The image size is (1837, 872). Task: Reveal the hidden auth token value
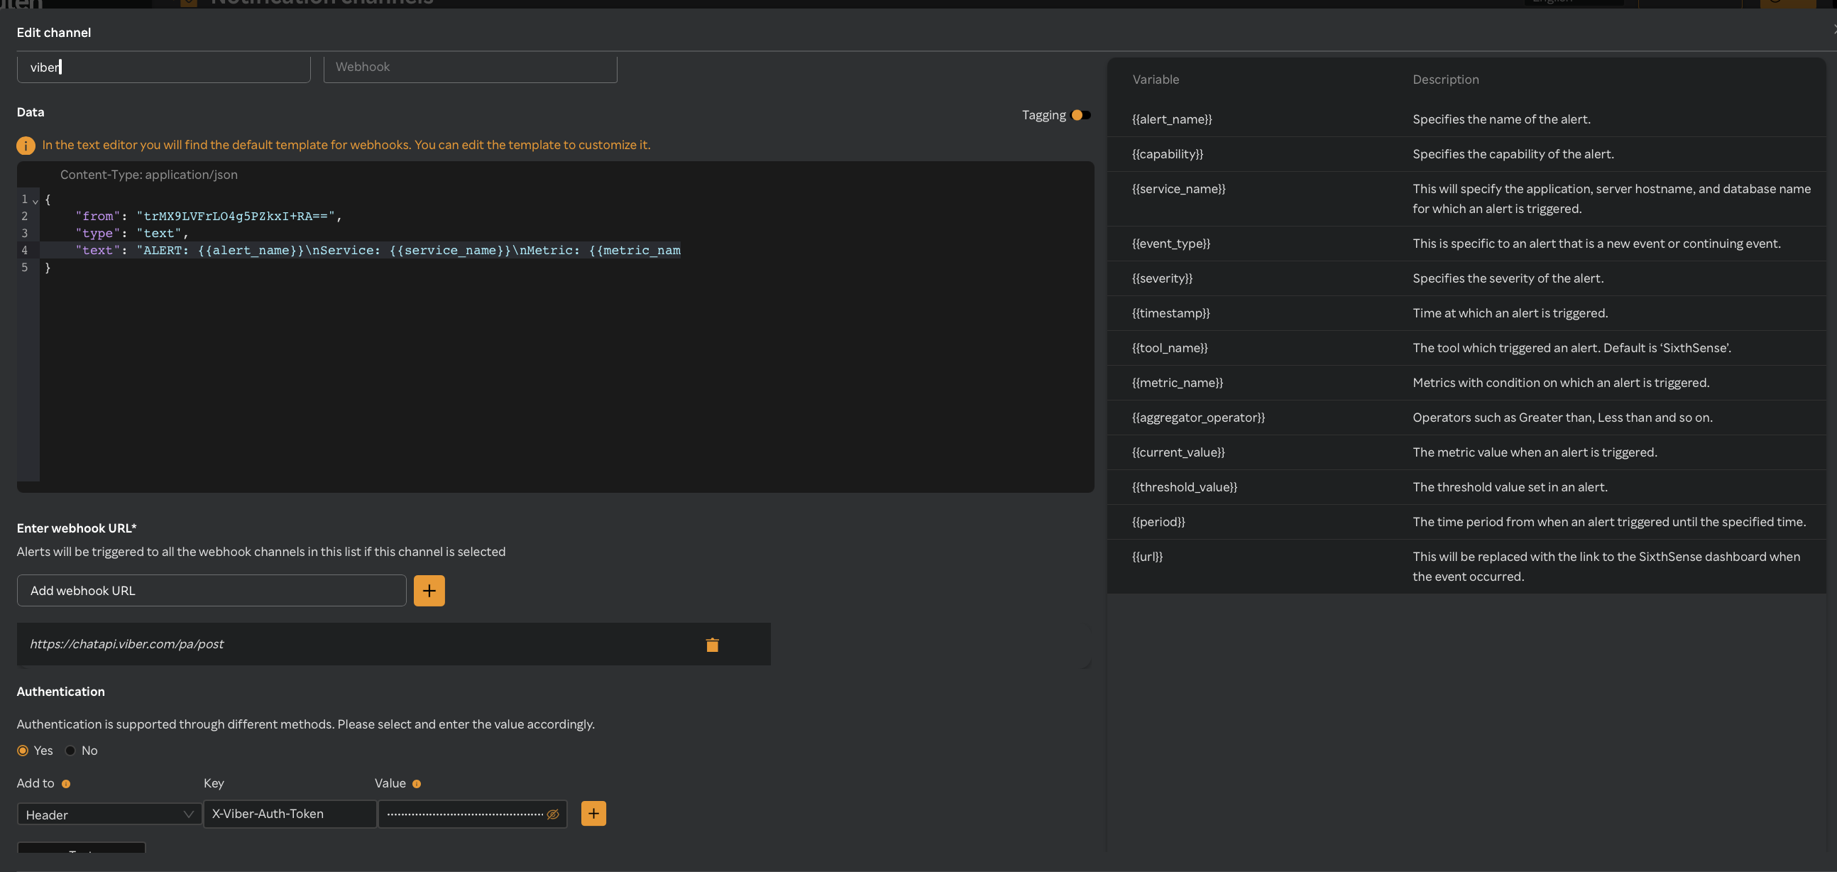click(554, 814)
